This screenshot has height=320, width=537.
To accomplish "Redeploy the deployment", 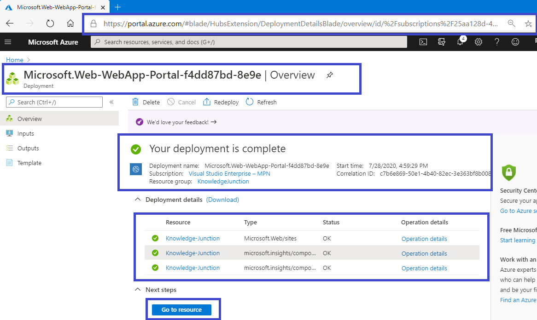I will [221, 102].
